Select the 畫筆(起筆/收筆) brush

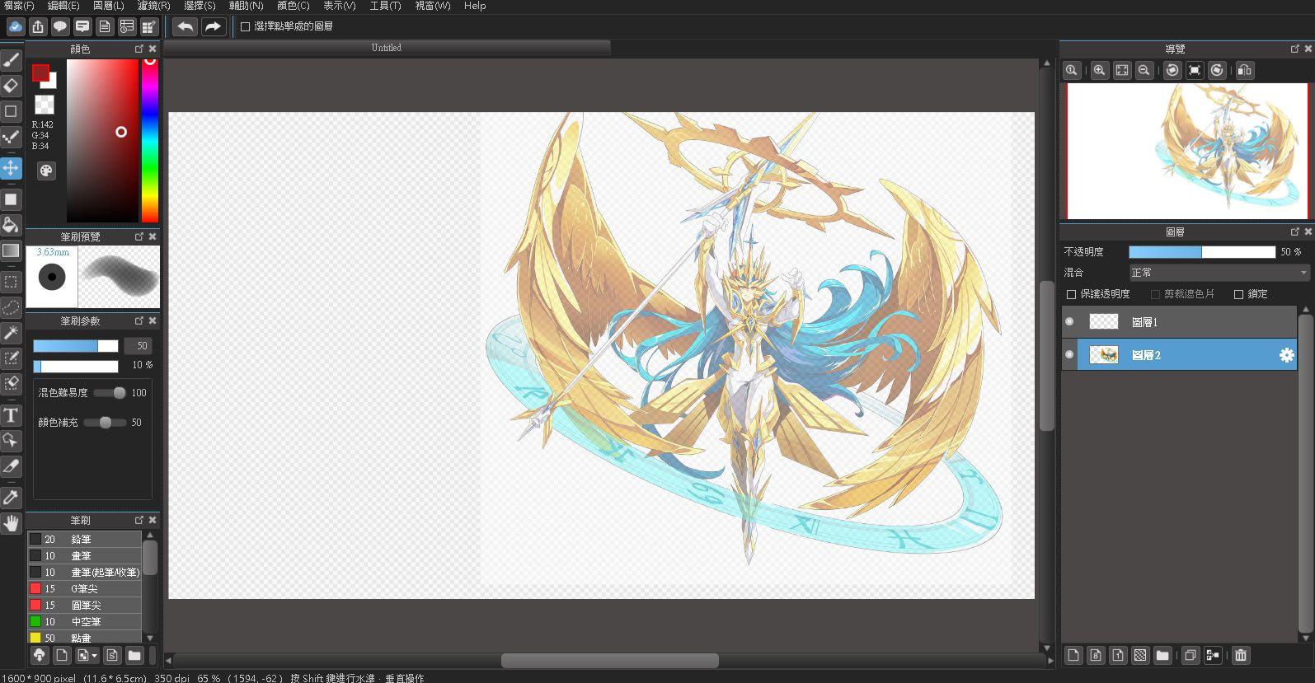point(85,572)
